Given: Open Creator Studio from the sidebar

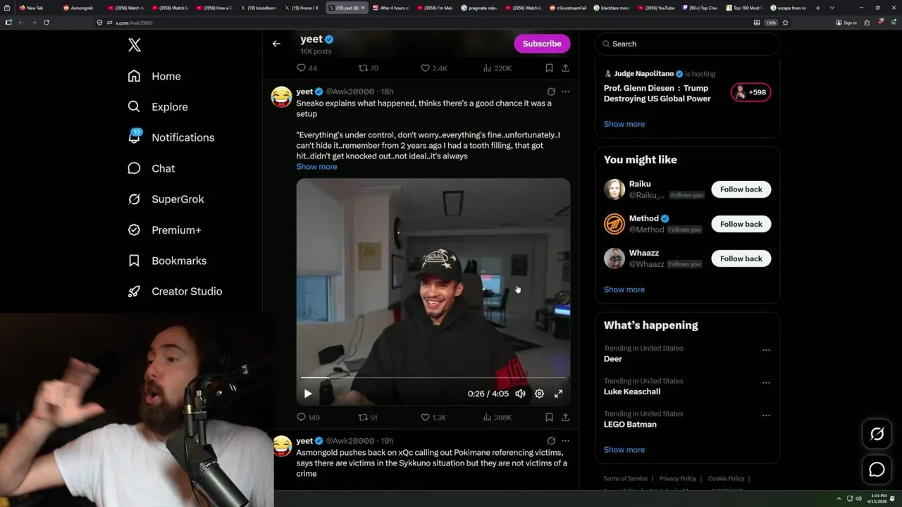Looking at the screenshot, I should pos(175,292).
